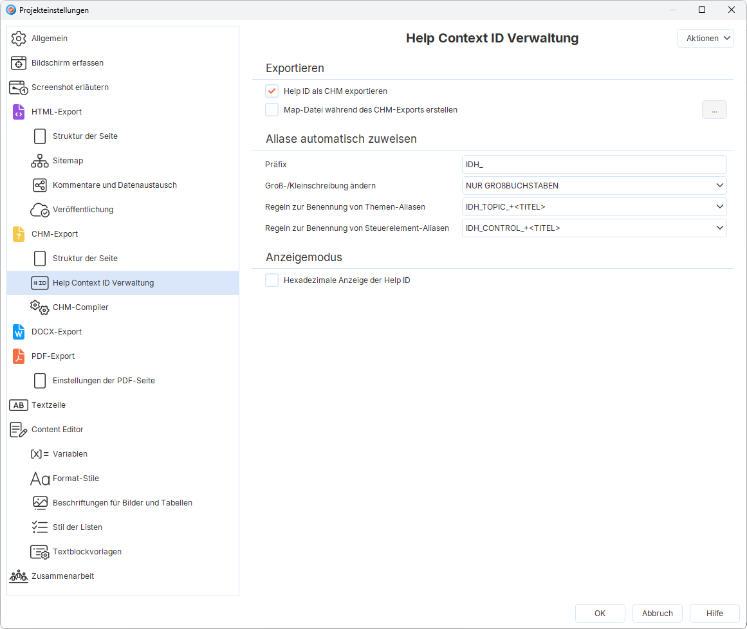Image resolution: width=747 pixels, height=629 pixels.
Task: Click the Sitemap hierarchy icon
Action: point(40,161)
